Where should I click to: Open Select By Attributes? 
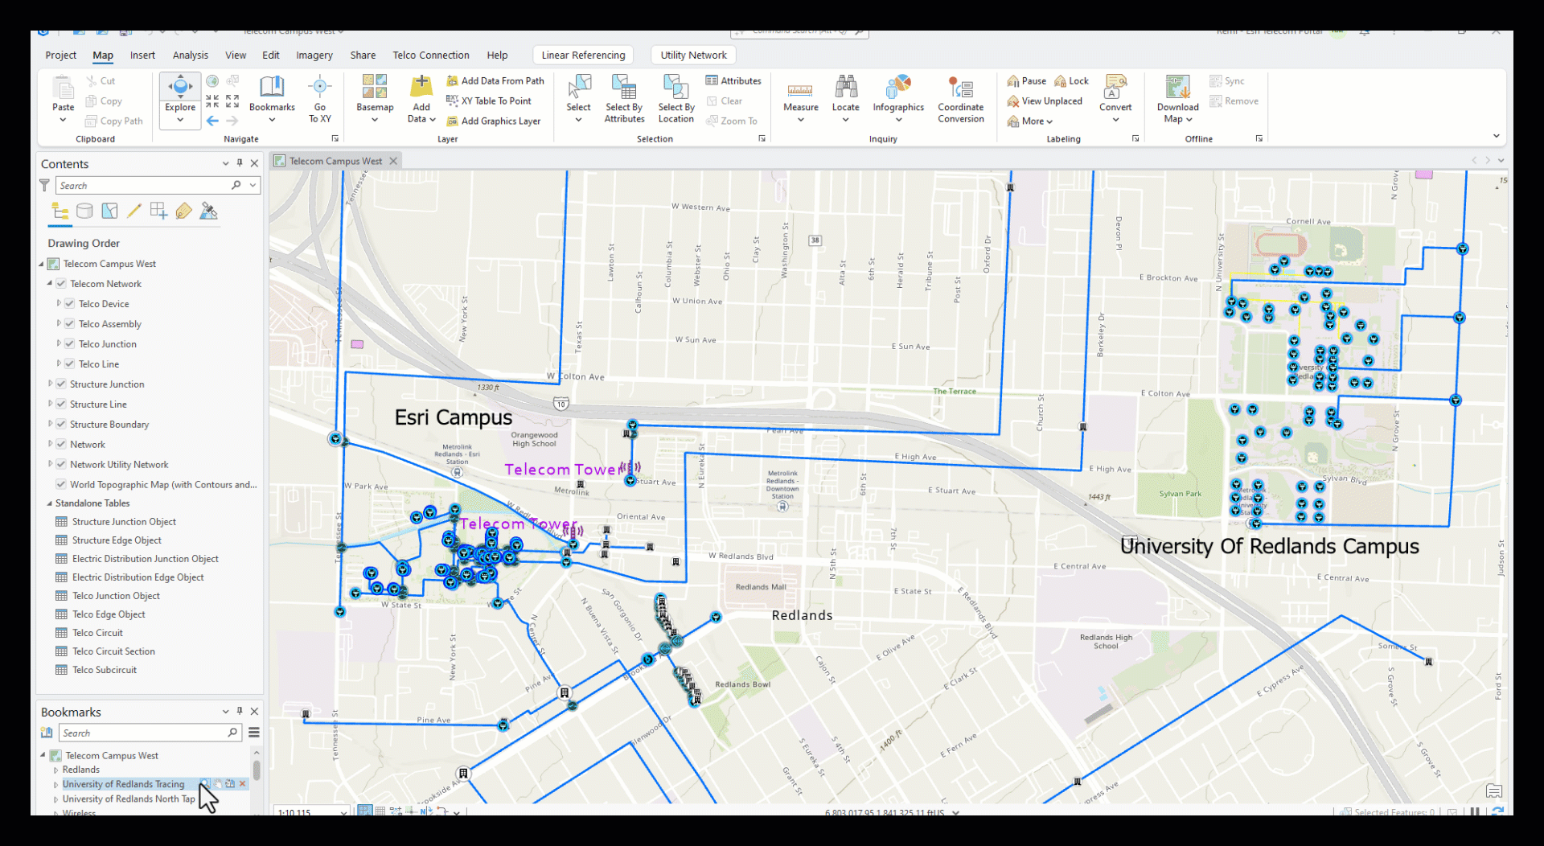tap(625, 98)
